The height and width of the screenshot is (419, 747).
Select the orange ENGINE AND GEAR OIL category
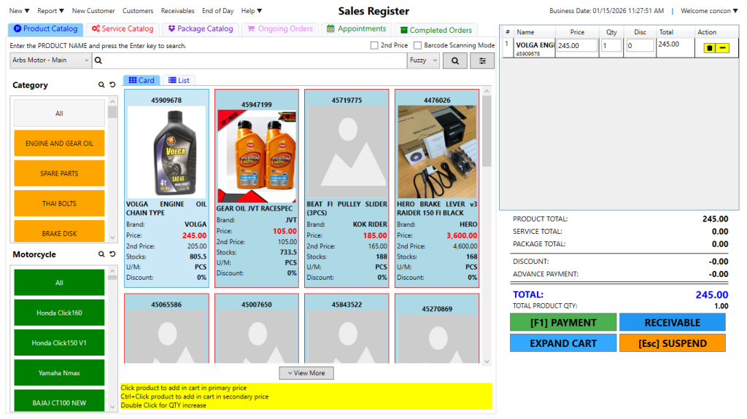click(x=59, y=144)
